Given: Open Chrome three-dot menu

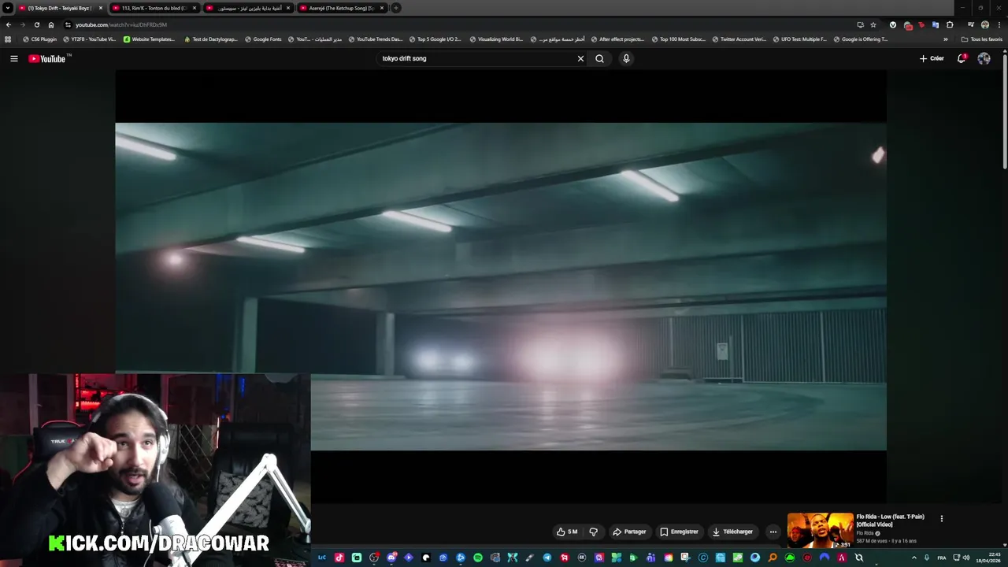Looking at the screenshot, I should (x=999, y=24).
